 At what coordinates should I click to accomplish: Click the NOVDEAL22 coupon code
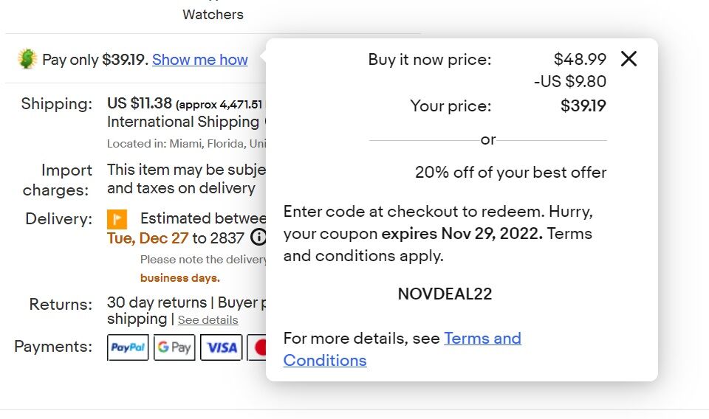tap(445, 294)
